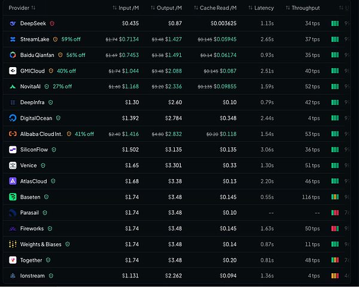Screen dimensions: 359x287
Task: Click the orange shield icon beside GMICloud
Action: [51, 71]
